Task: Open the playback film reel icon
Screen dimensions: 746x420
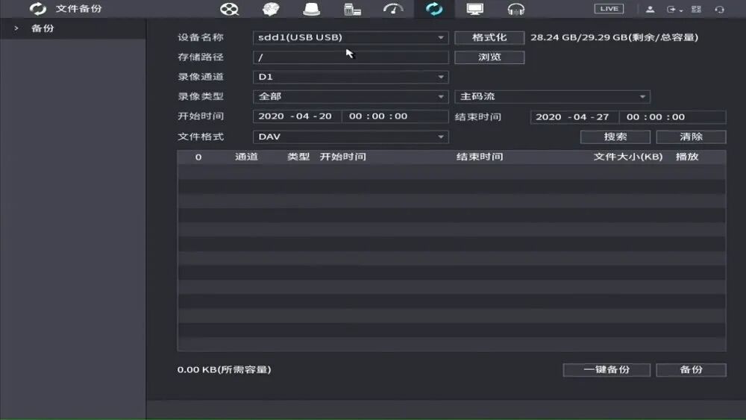Action: (229, 9)
